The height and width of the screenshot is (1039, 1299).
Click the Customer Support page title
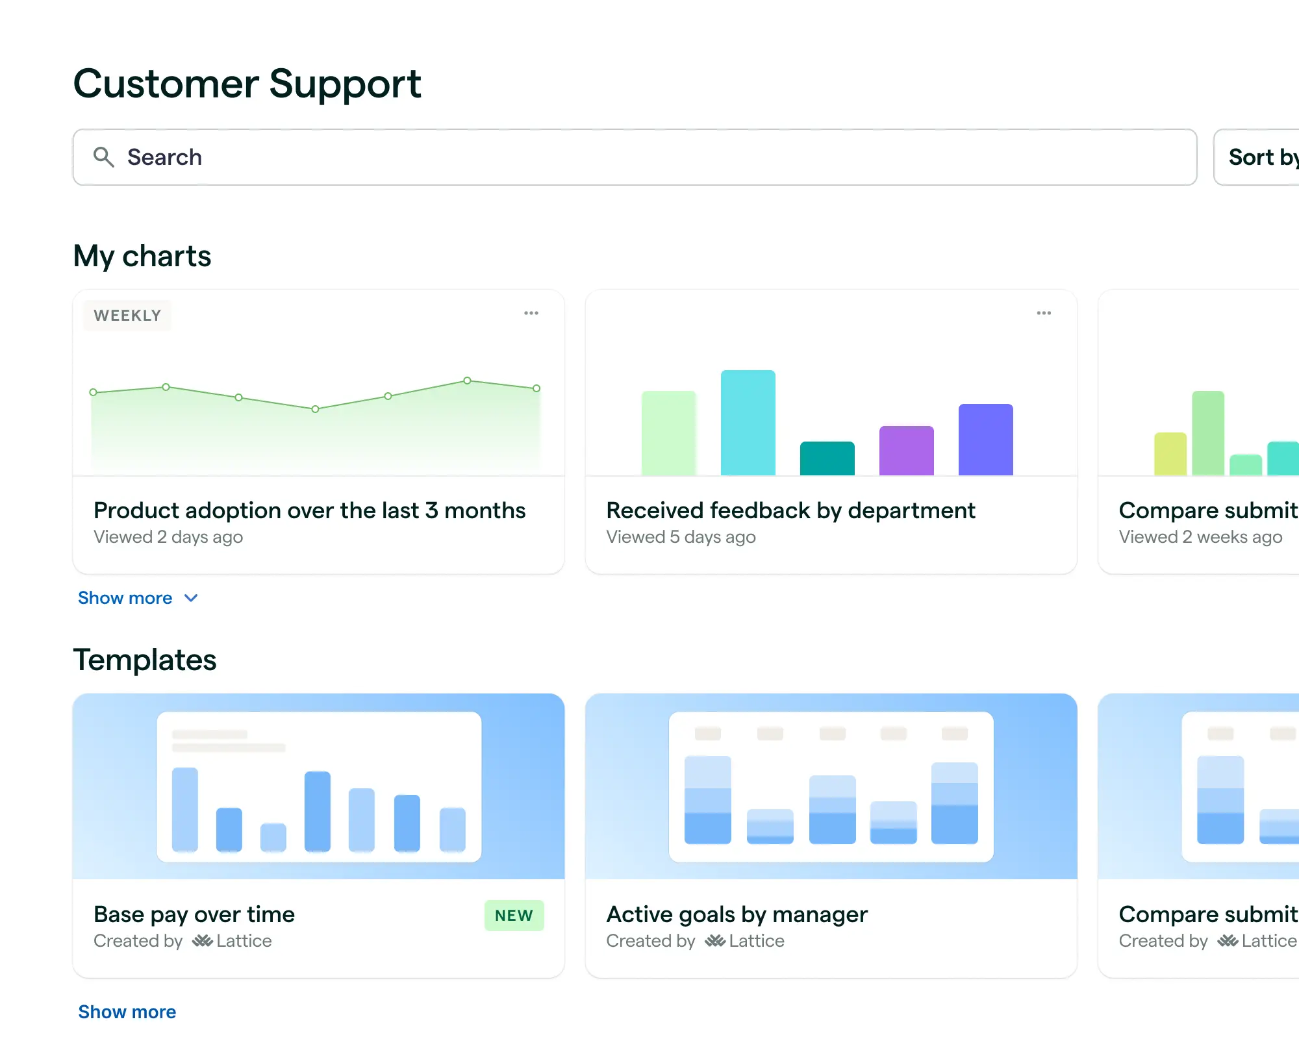pyautogui.click(x=247, y=82)
